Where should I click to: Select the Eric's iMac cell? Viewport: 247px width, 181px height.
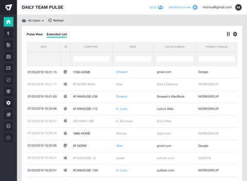(164, 121)
